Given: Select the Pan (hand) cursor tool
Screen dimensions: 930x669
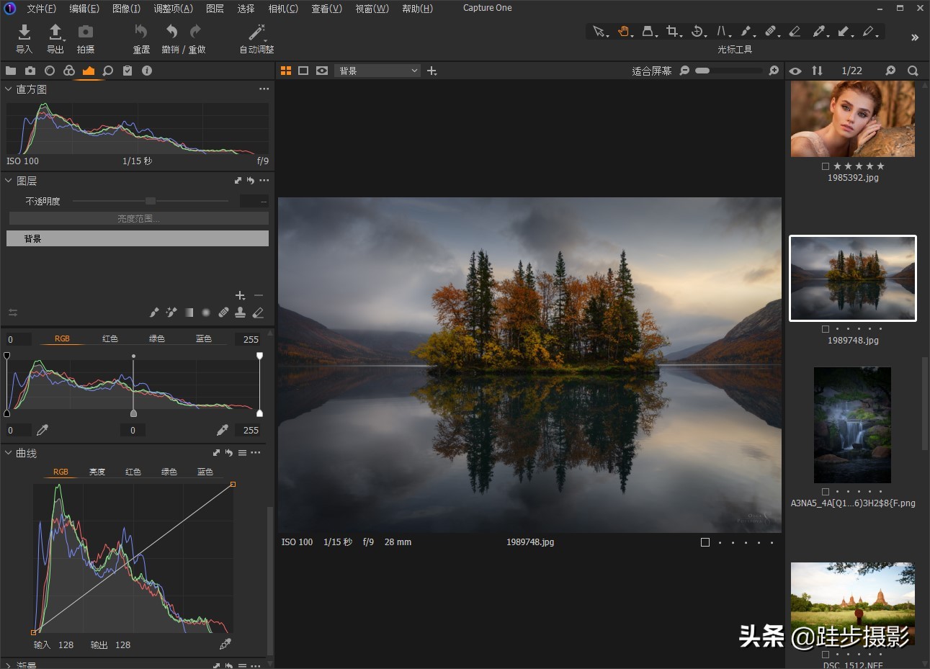Looking at the screenshot, I should [625, 32].
